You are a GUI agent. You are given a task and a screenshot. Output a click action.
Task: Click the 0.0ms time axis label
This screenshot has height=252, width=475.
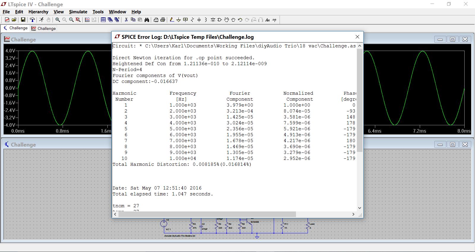pos(18,131)
